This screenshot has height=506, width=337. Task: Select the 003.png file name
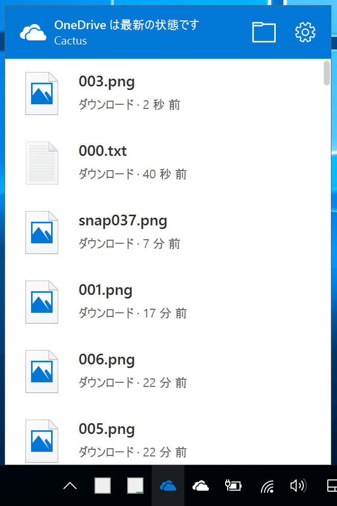pos(107,82)
